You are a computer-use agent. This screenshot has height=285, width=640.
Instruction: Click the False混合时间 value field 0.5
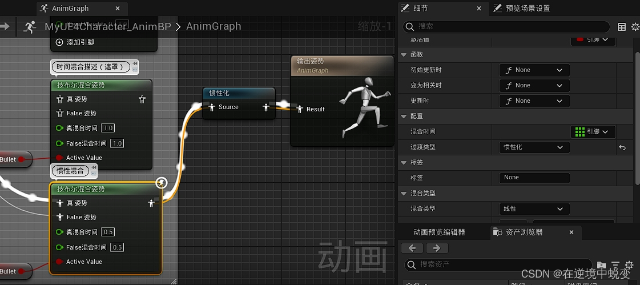(117, 247)
